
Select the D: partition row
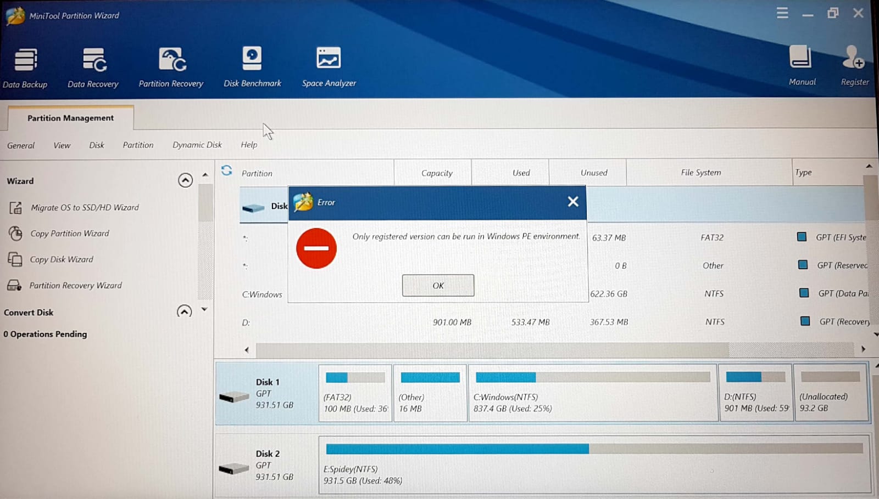(555, 322)
